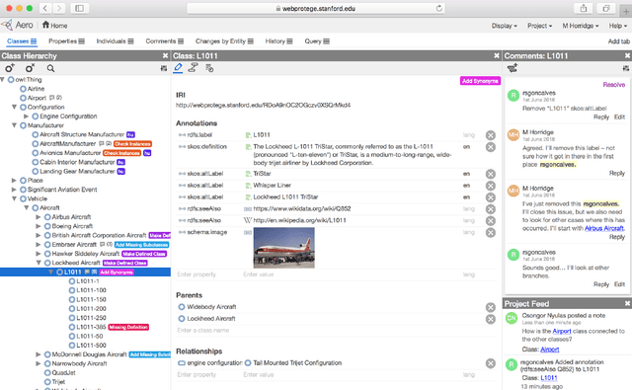Delete the wikidata seeAlso annotation
Screen dimensions: 632x390
(491, 209)
